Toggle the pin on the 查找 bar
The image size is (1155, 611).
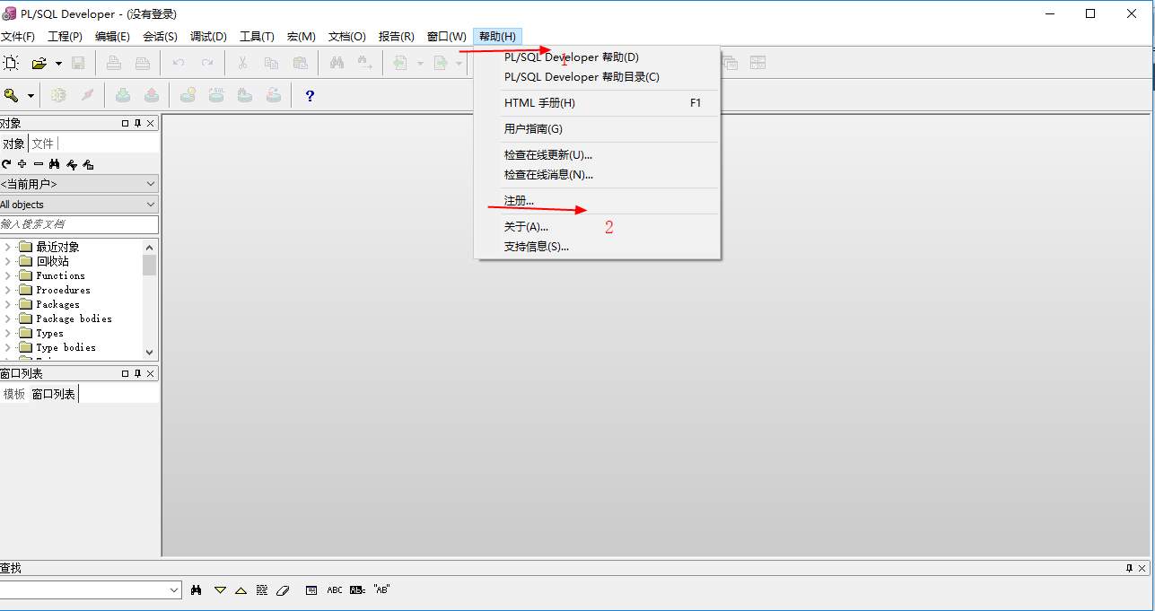1129,568
